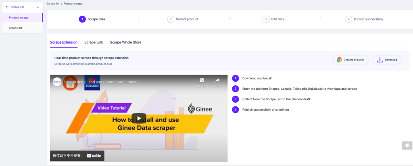Open the customer support chat widget

[x=407, y=145]
